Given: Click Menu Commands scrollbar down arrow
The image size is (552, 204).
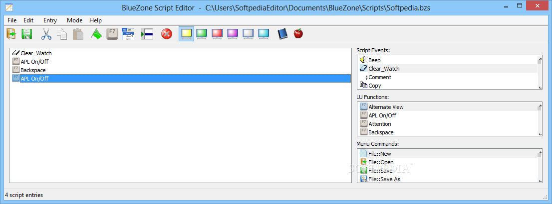Looking at the screenshot, I should (x=540, y=181).
